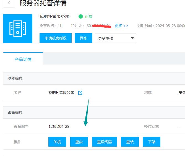The image size is (185, 156).
Task: Click the 基本信息 section header
Action: point(15,78)
